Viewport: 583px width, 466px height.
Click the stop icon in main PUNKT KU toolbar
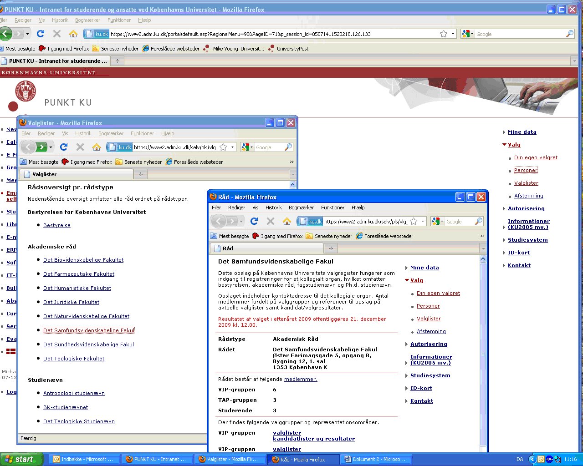[57, 34]
